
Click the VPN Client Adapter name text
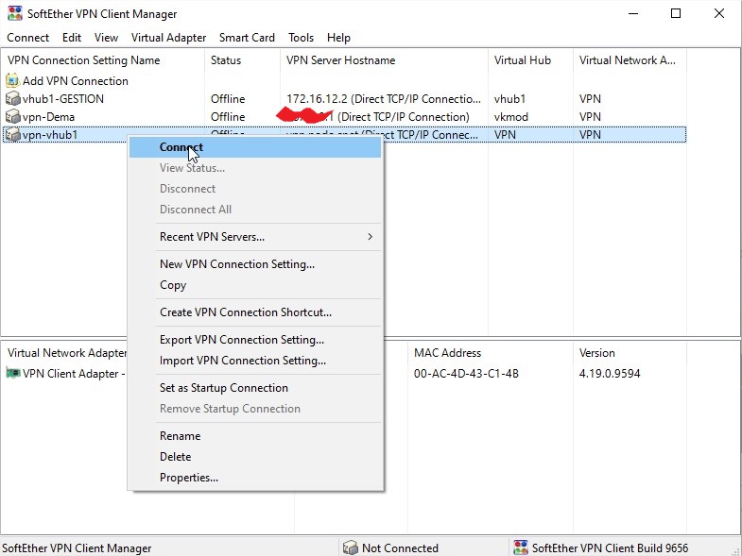(74, 374)
